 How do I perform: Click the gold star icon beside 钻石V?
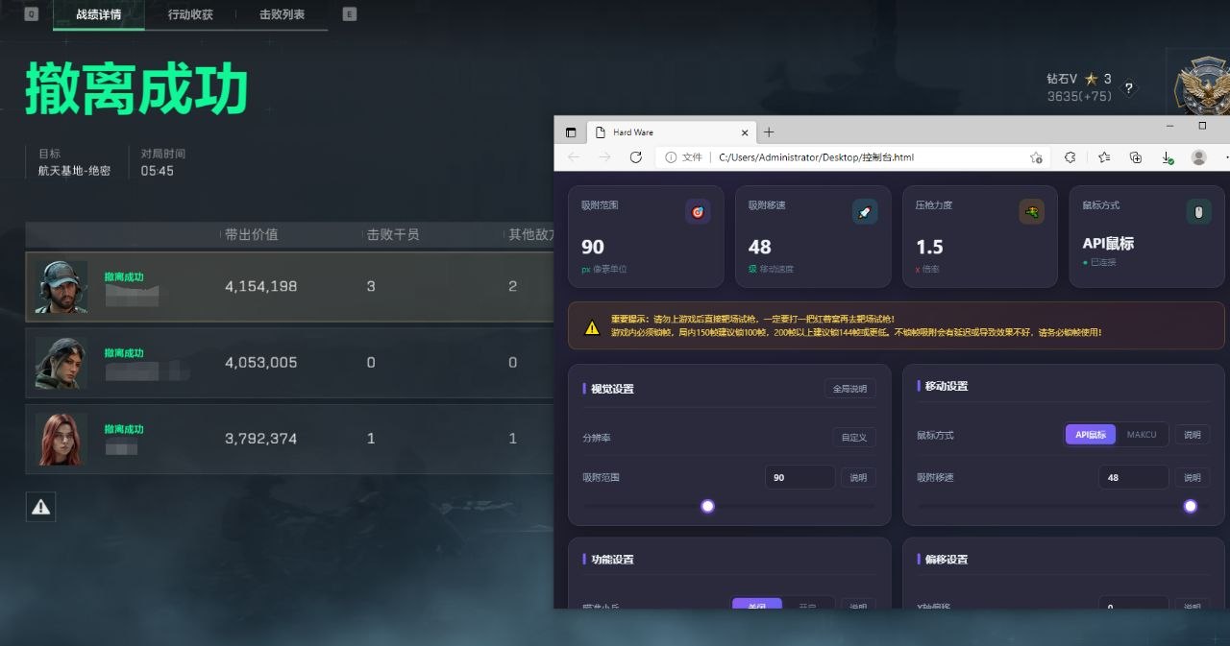[1091, 79]
